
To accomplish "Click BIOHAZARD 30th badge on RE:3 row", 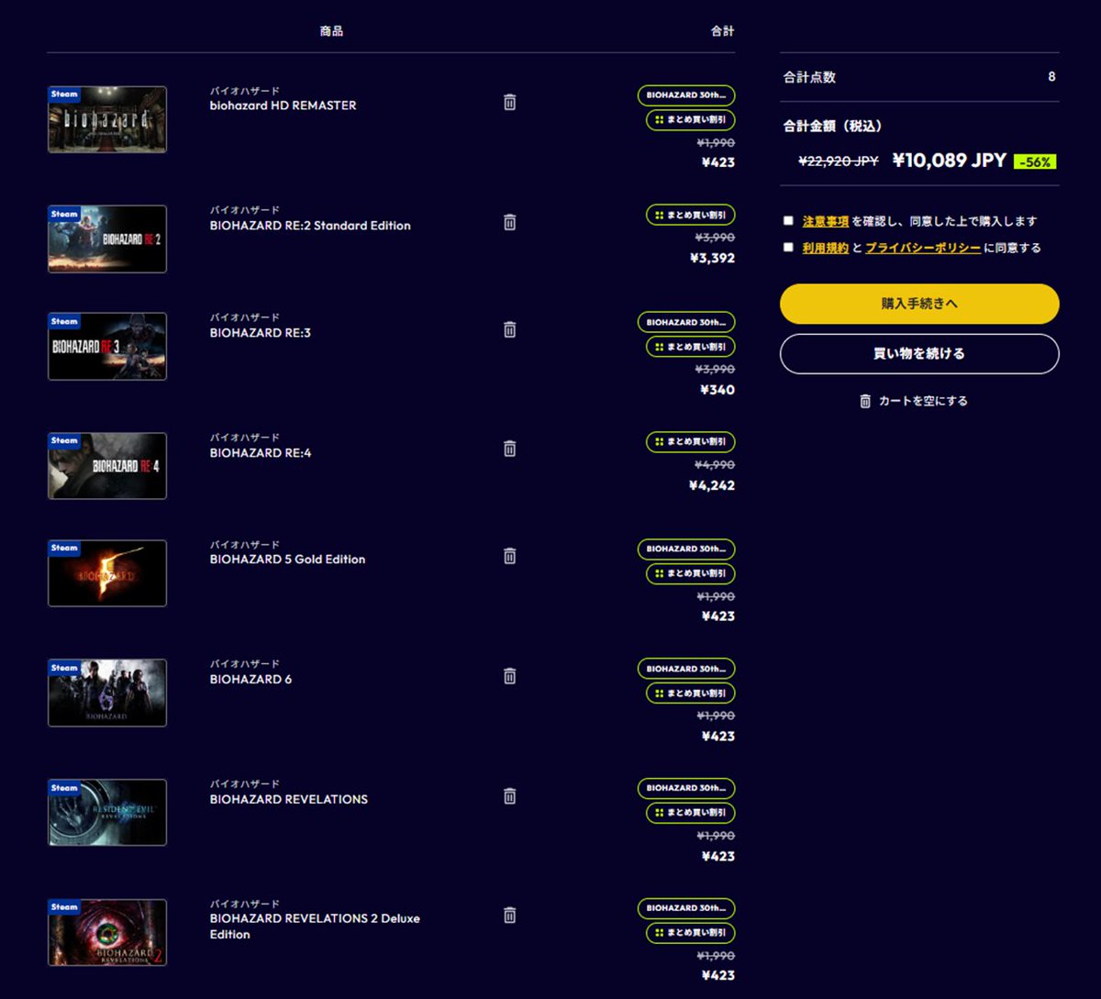I will click(x=686, y=323).
